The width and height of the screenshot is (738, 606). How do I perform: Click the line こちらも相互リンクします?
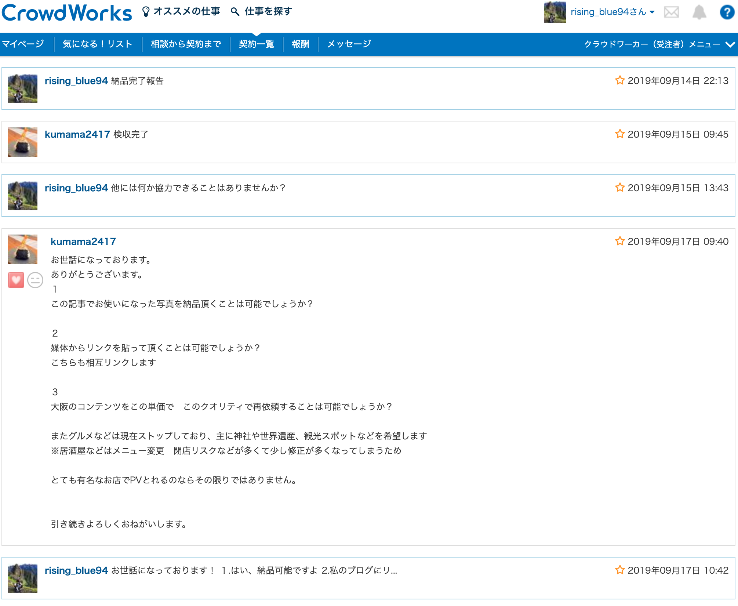pos(103,363)
